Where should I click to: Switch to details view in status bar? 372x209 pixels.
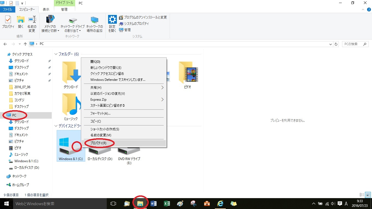[362, 195]
